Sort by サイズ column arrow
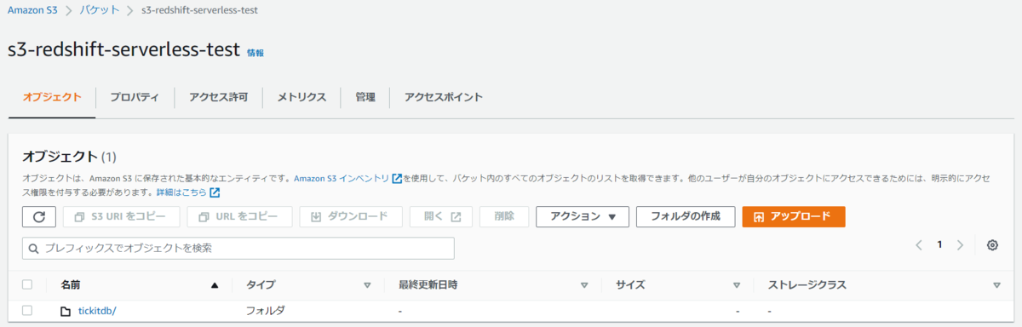1022x327 pixels. (x=737, y=285)
